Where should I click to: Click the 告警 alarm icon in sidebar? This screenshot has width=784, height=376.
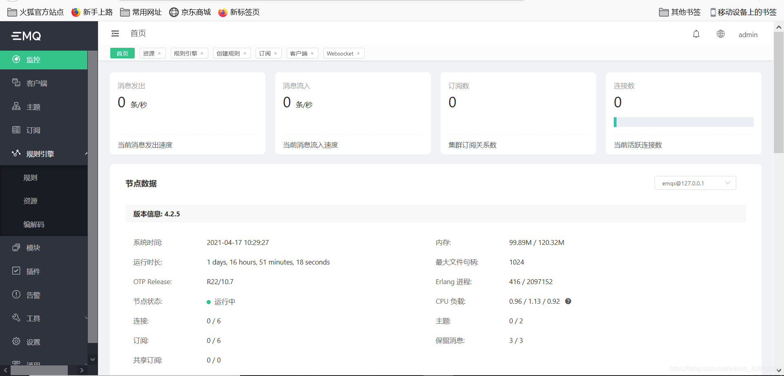(16, 294)
